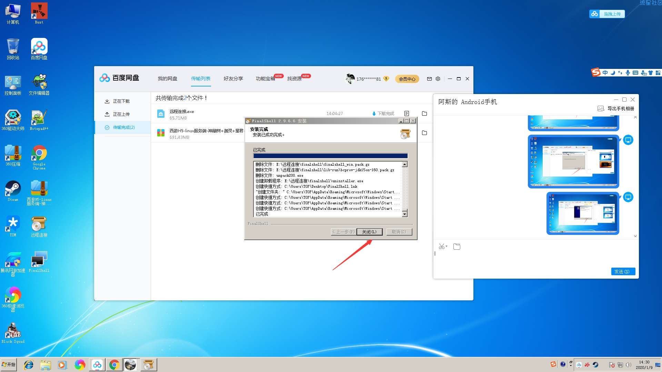Open the Steam desktop shortcut

[13, 191]
